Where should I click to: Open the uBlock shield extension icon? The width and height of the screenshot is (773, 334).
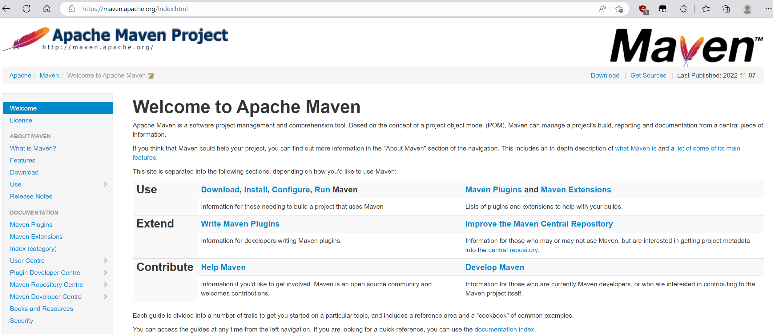click(643, 10)
